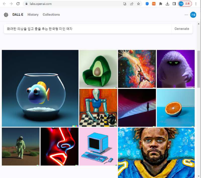
Task: Open the basketball nebula painting image
Action: pos(137,69)
